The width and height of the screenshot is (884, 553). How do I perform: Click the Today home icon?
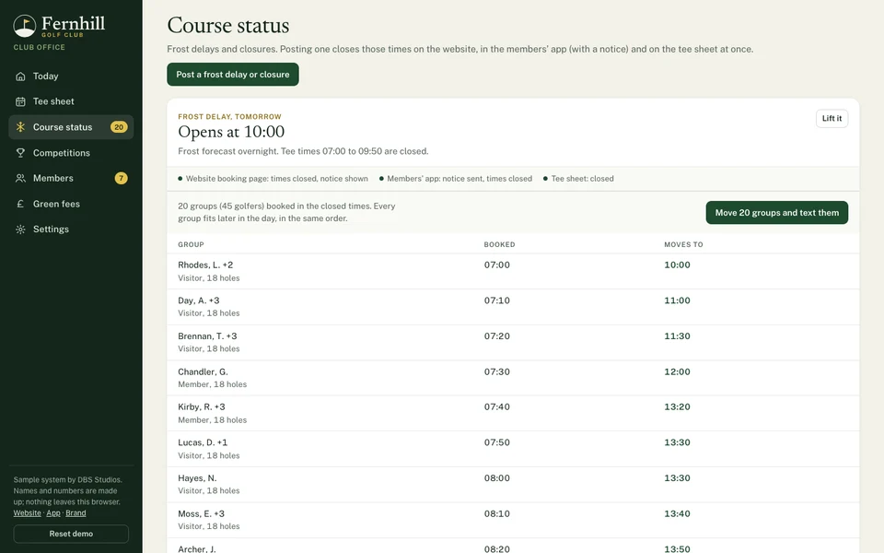pyautogui.click(x=20, y=76)
